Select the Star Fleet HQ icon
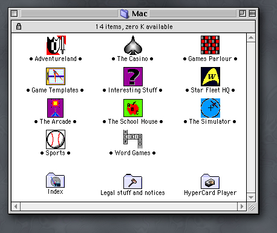The height and width of the screenshot is (233, 277). pyautogui.click(x=210, y=77)
